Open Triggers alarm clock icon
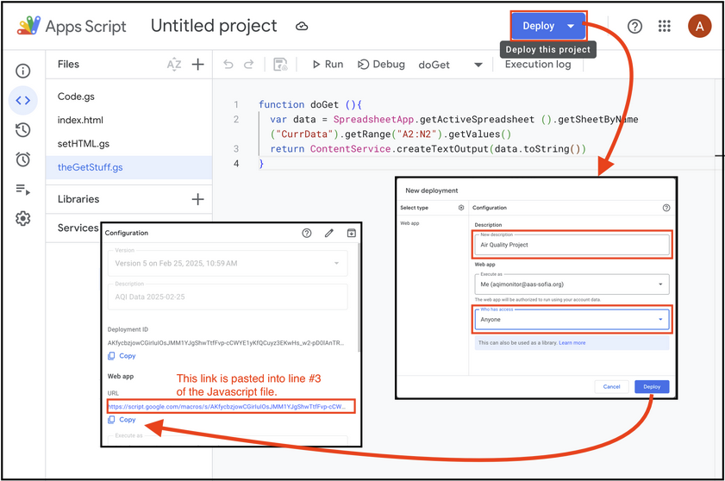The height and width of the screenshot is (481, 725). [x=23, y=159]
